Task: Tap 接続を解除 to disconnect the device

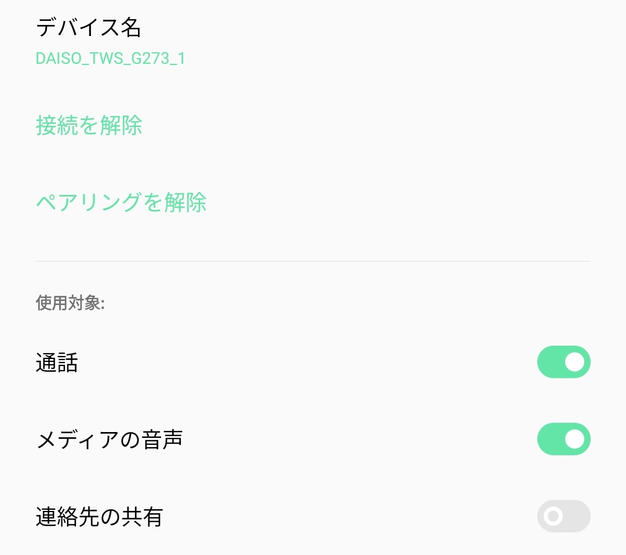Action: click(89, 125)
